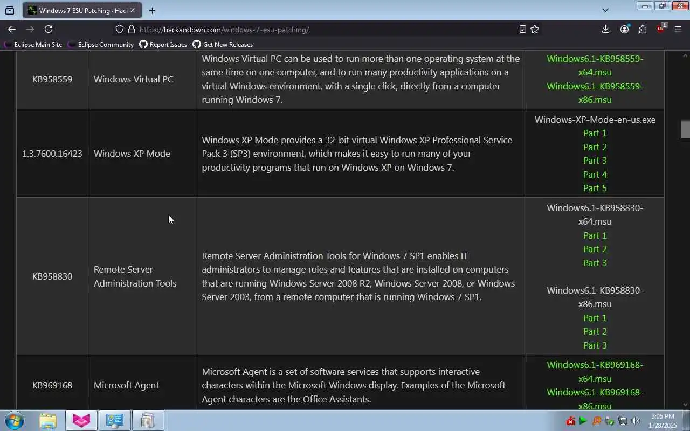The width and height of the screenshot is (690, 431).
Task: Download KB958830 x86 Part 1
Action: point(595,318)
